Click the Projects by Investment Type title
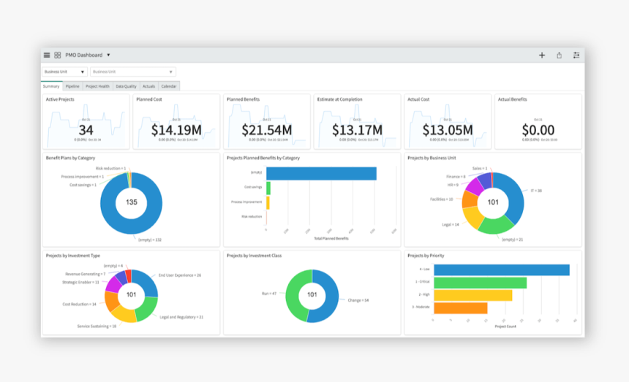Screen dimensions: 629x382 (73, 256)
